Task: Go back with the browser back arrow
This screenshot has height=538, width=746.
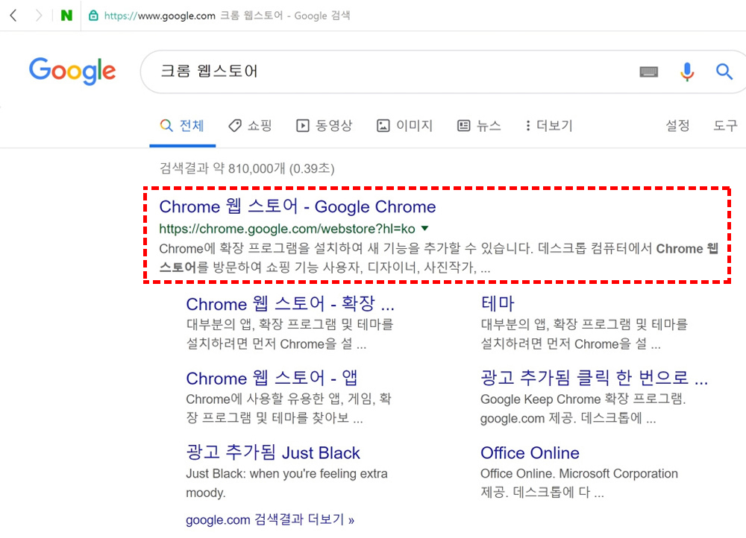Action: pyautogui.click(x=13, y=16)
